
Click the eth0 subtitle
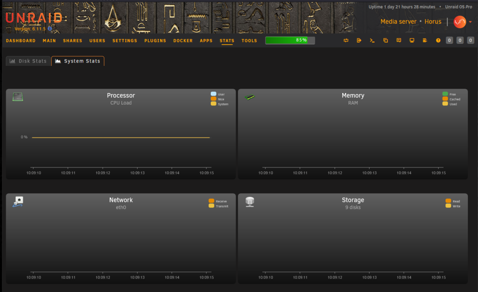121,208
